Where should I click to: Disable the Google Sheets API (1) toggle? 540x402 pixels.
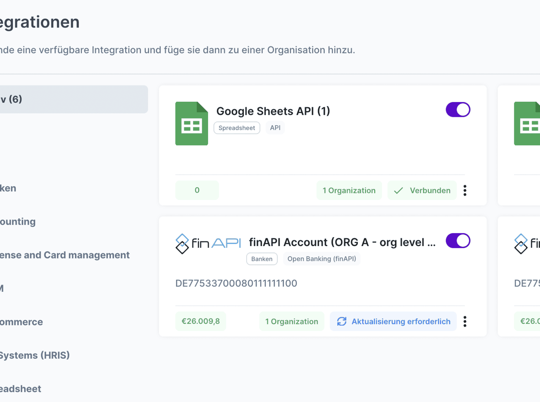[458, 110]
